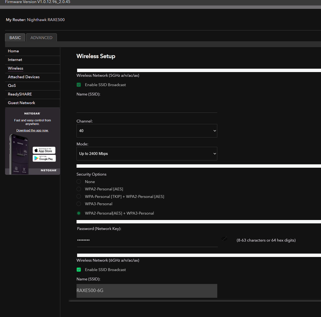
Task: Click the Security Options label
Action: tap(92, 174)
